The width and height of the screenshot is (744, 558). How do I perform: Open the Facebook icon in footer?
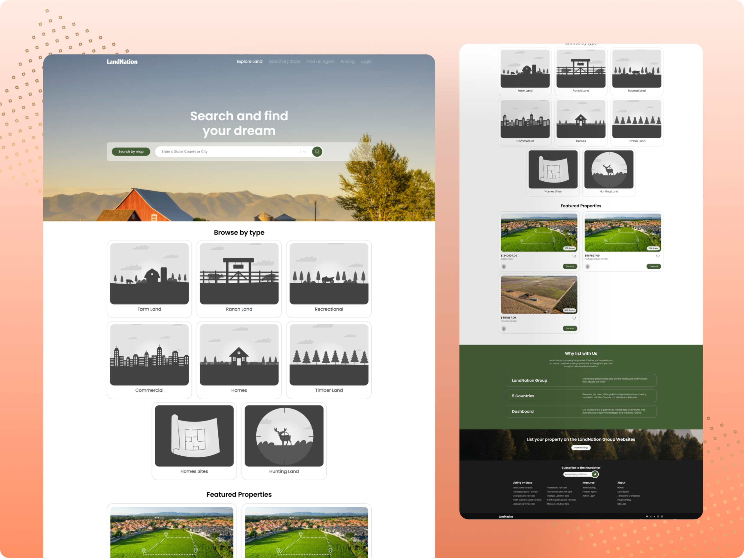click(x=651, y=516)
